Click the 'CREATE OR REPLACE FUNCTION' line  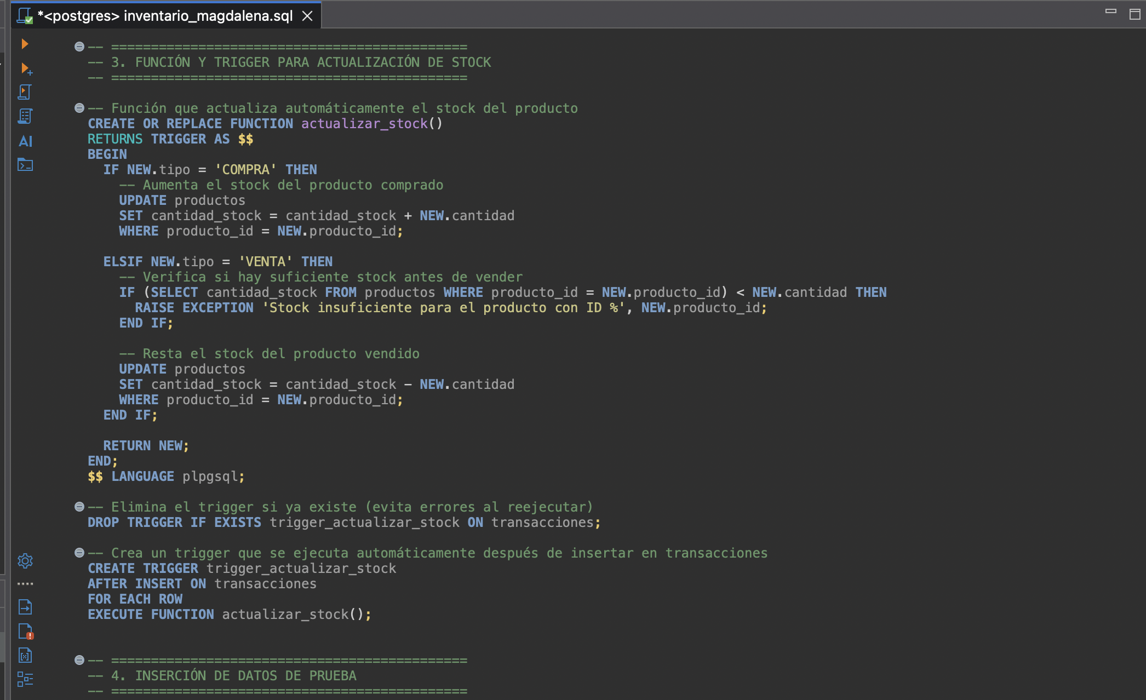click(x=265, y=124)
